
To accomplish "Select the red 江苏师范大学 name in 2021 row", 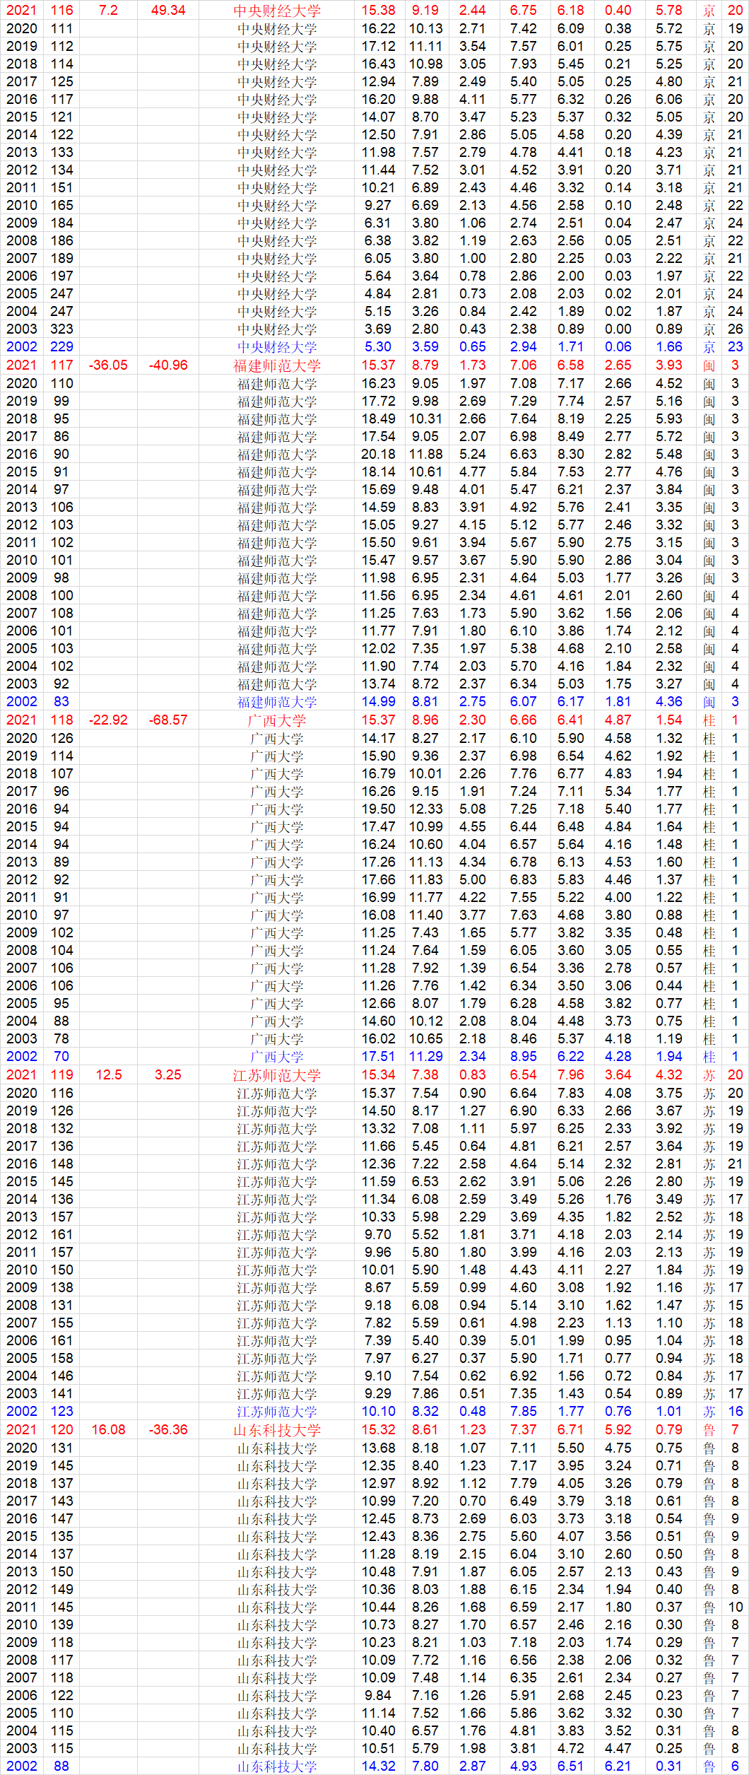I will click(277, 1075).
